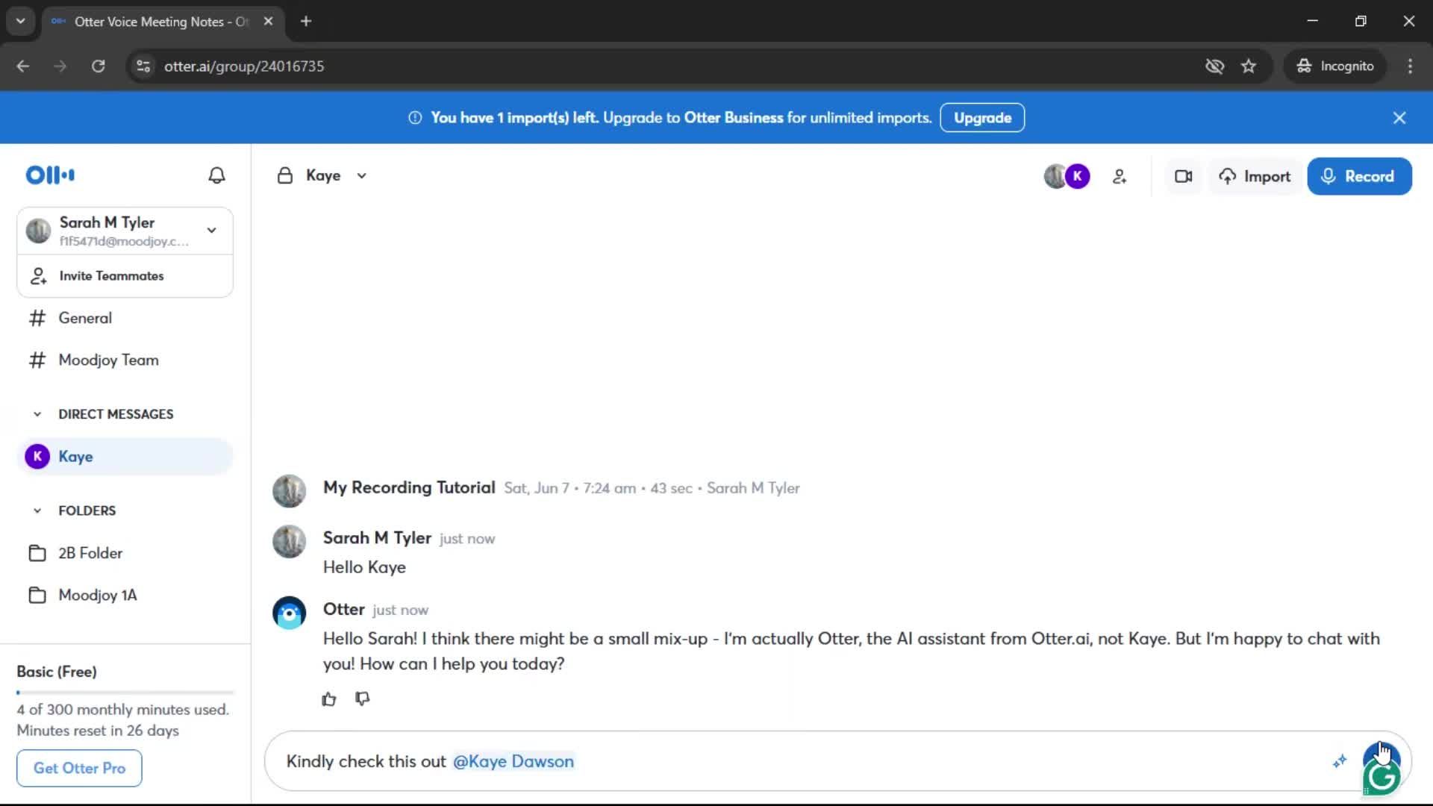Select the Otter Voice Meeting Notes tab
Viewport: 1433px width, 806px height.
pos(162,22)
